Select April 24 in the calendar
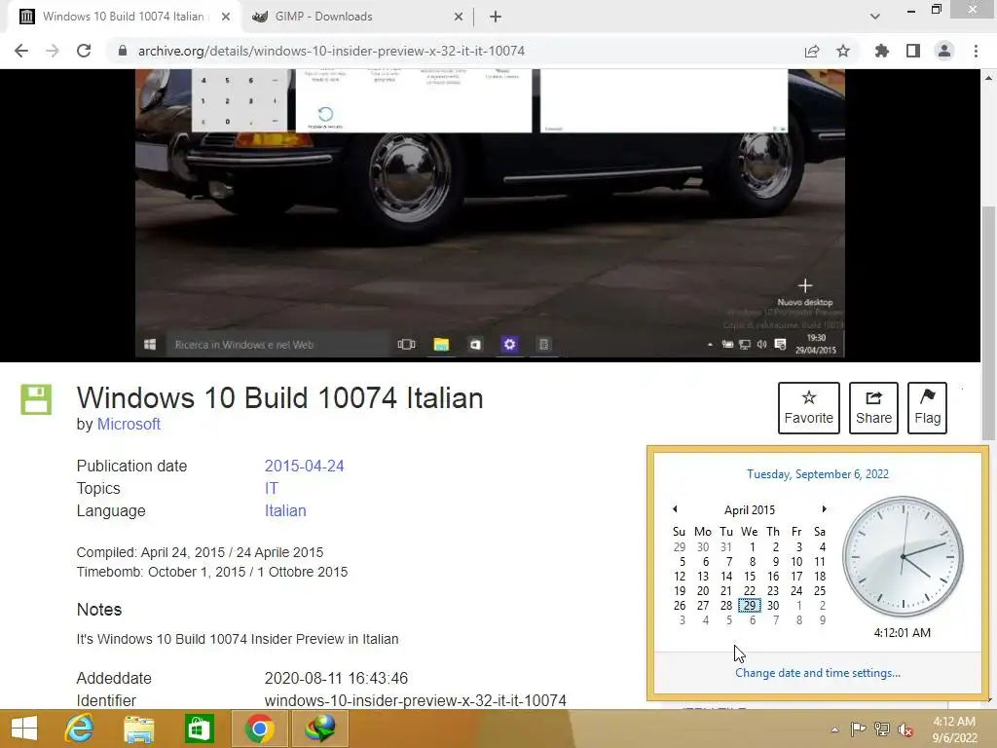 pyautogui.click(x=796, y=591)
